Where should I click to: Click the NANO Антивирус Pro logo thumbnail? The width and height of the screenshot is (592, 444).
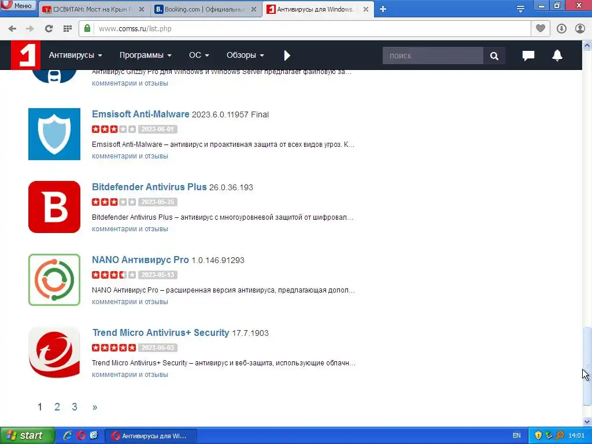tap(54, 280)
